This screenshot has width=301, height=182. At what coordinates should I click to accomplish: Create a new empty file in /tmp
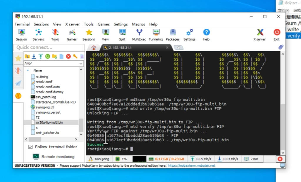(61, 56)
